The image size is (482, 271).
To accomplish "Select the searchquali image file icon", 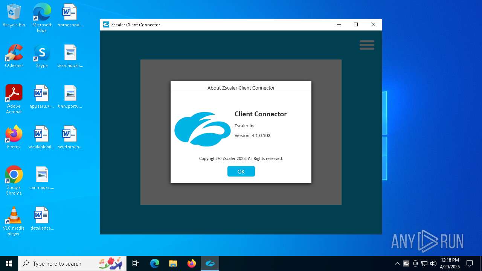I will click(70, 56).
